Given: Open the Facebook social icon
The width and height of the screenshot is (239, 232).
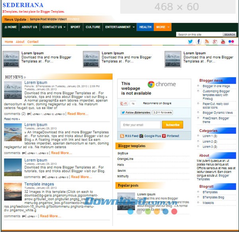Looking at the screenshot, I should tap(199, 42).
